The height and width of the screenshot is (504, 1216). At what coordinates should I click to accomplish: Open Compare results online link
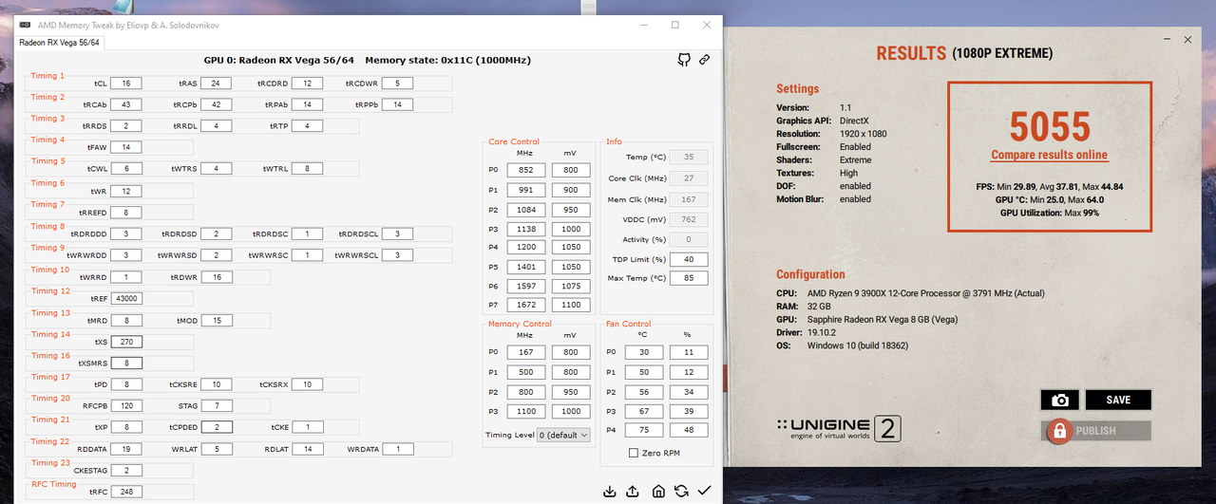click(x=1049, y=155)
